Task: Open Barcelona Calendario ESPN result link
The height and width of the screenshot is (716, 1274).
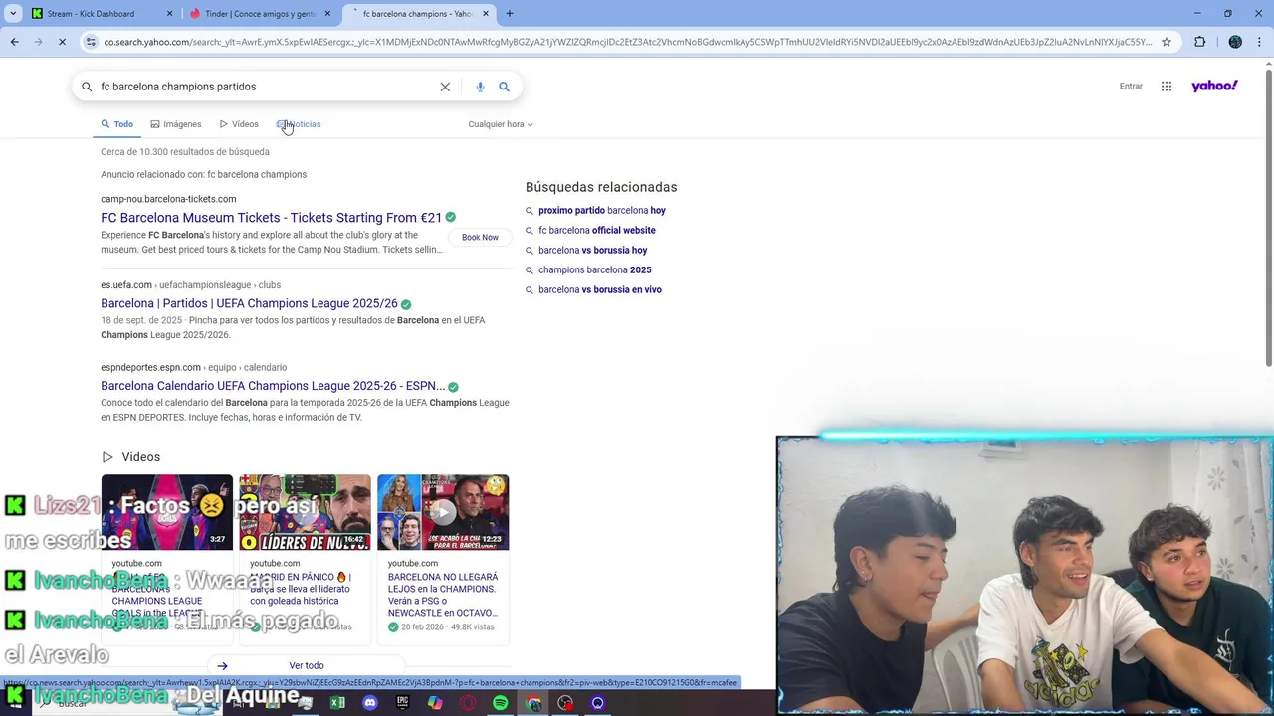Action: click(273, 386)
